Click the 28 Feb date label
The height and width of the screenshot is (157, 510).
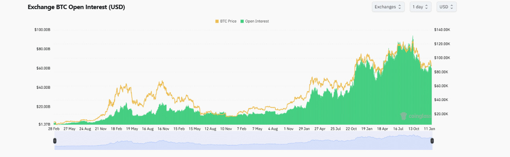[x=54, y=129]
